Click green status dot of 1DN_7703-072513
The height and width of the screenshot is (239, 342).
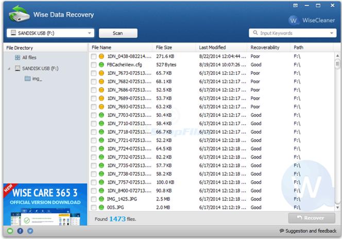[x=101, y=115]
